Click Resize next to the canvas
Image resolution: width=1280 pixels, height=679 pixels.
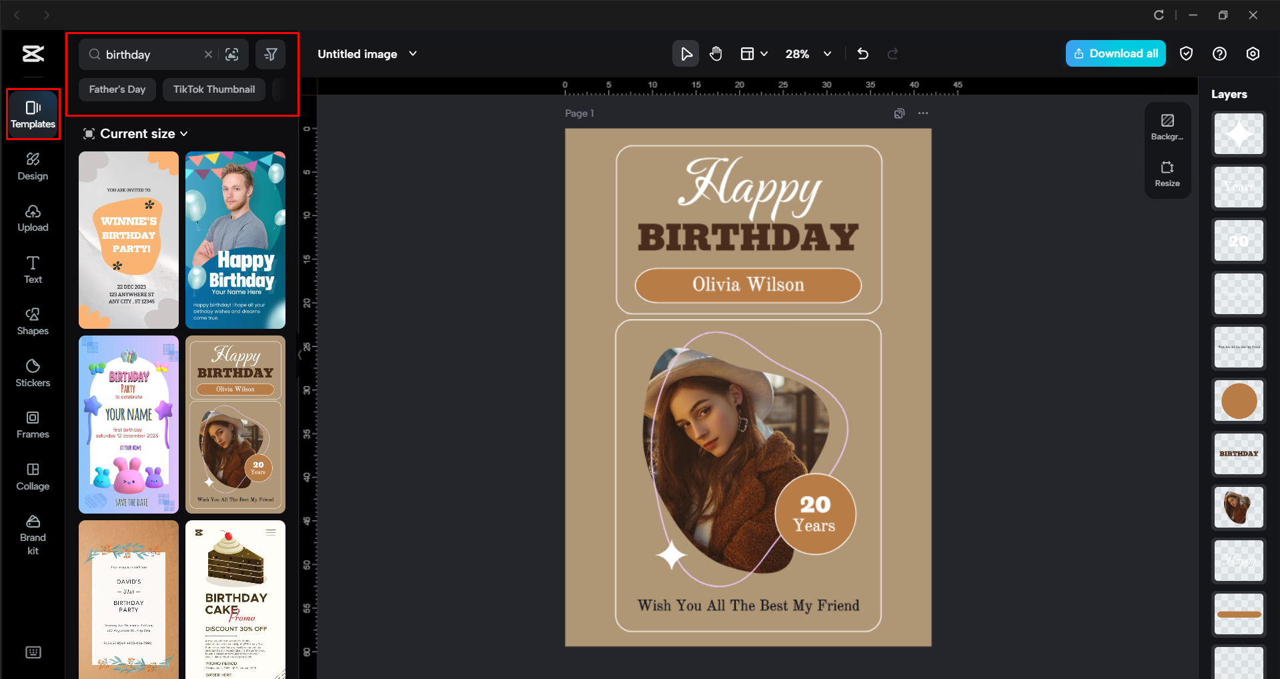click(1167, 173)
